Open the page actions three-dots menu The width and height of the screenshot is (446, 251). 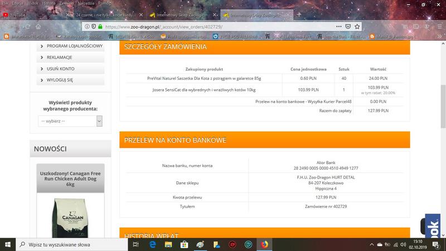338,26
